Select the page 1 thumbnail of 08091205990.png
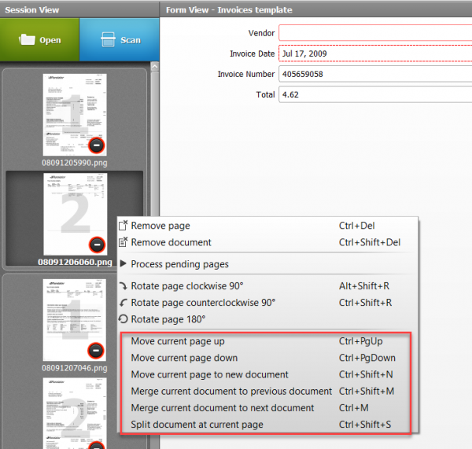The width and height of the screenshot is (472, 449). point(75,115)
